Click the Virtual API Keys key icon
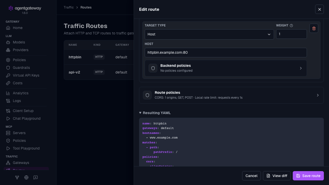The image size is (329, 185). pos(8,75)
